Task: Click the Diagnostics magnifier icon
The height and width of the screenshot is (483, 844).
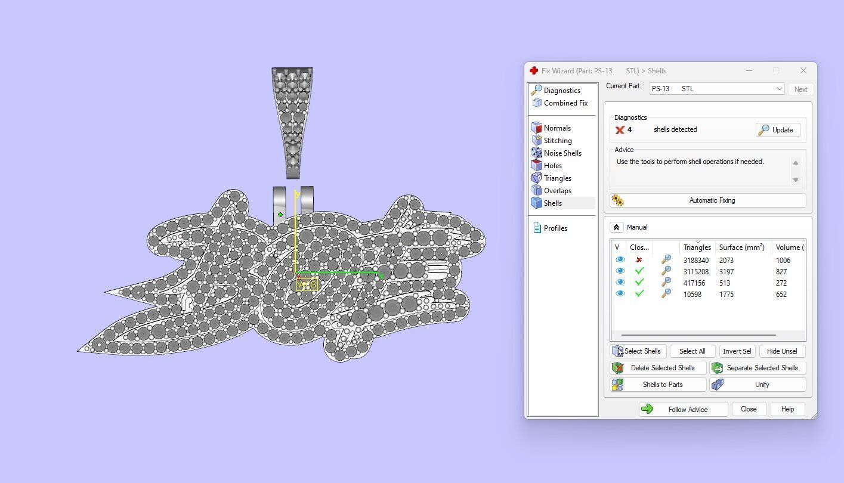Action: tap(536, 91)
